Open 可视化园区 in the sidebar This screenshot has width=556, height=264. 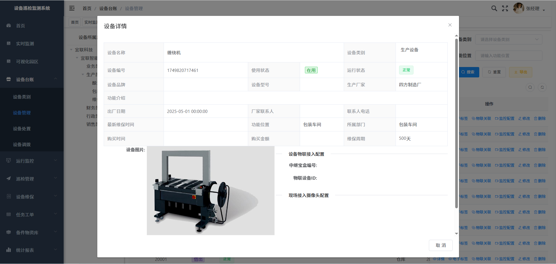pos(27,62)
